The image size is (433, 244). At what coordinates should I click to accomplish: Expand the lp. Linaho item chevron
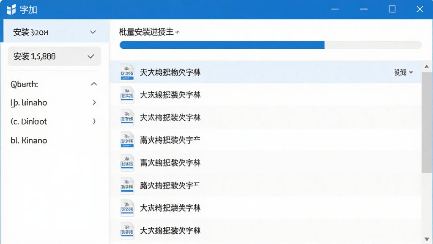click(x=94, y=103)
